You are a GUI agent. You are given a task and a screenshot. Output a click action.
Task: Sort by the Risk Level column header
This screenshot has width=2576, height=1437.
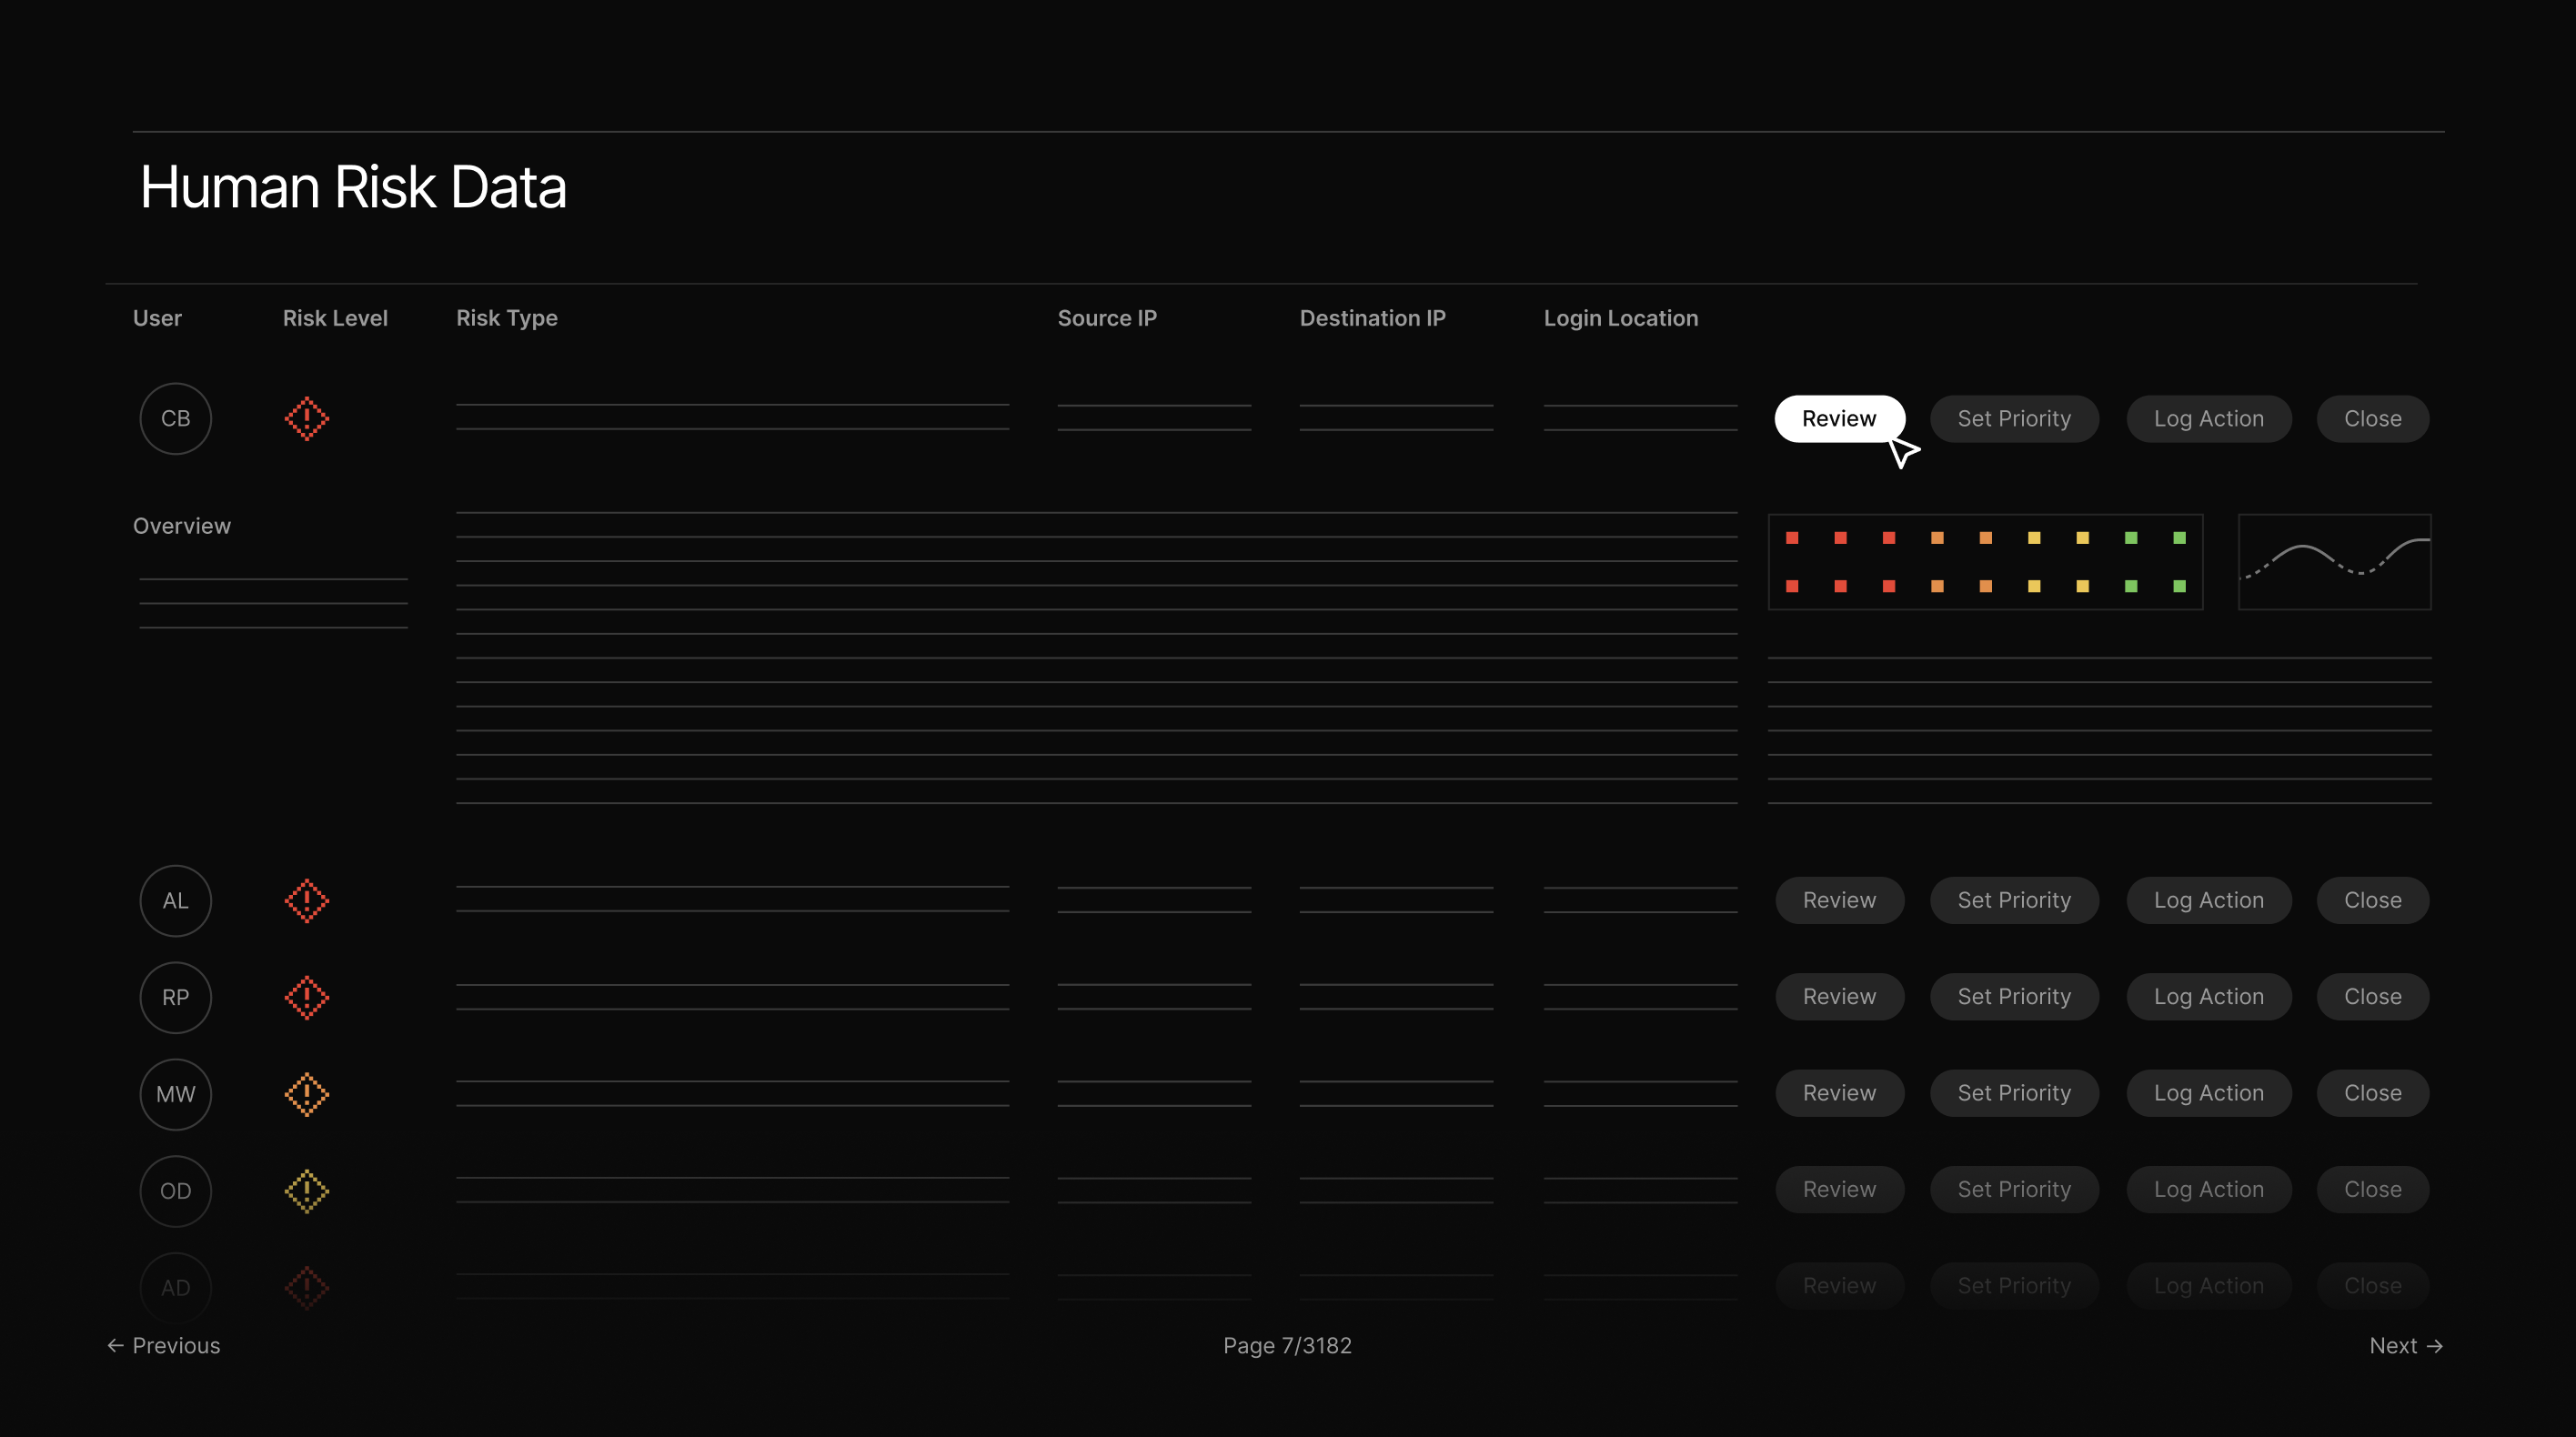(335, 318)
